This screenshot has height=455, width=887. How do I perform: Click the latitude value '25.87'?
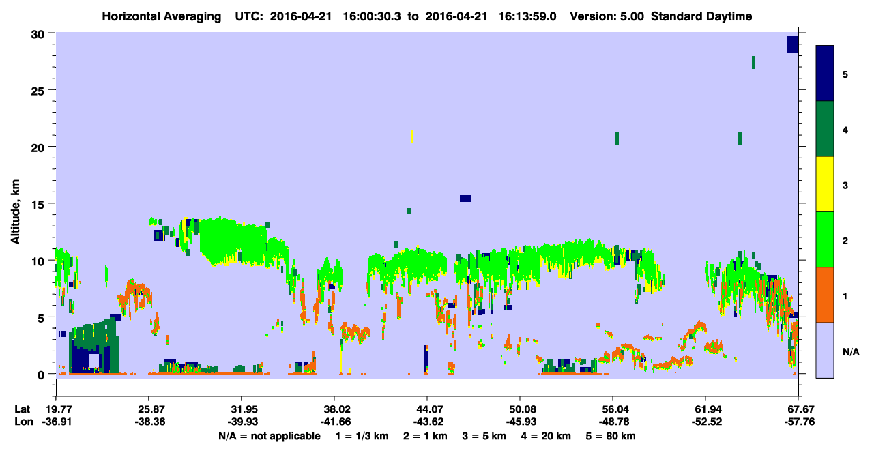(x=149, y=409)
